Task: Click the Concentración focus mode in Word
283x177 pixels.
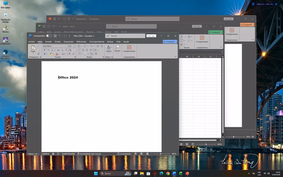Action: (x=124, y=154)
